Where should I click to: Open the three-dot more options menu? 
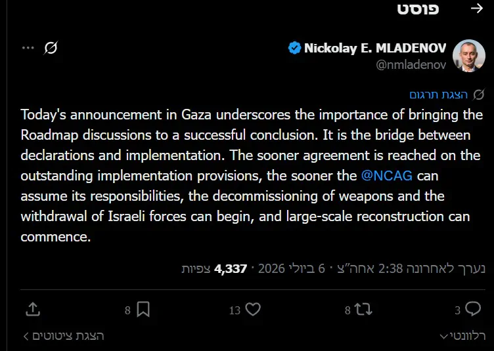tap(28, 48)
